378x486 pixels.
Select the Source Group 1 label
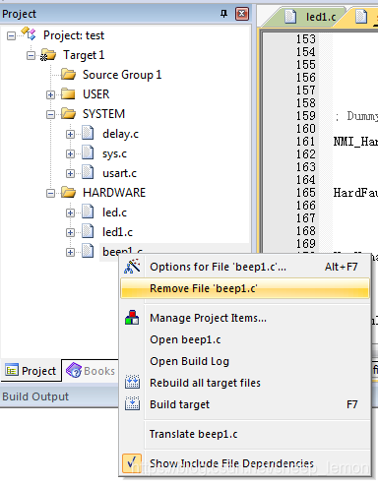click(x=122, y=75)
